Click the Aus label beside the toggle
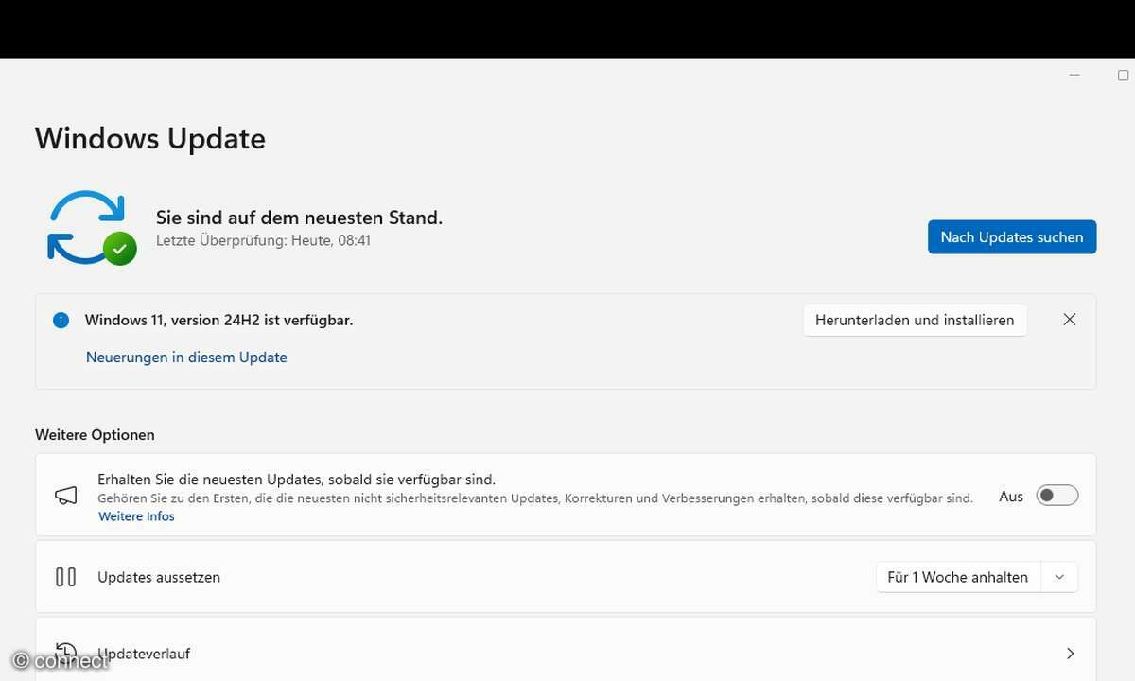 [1011, 497]
